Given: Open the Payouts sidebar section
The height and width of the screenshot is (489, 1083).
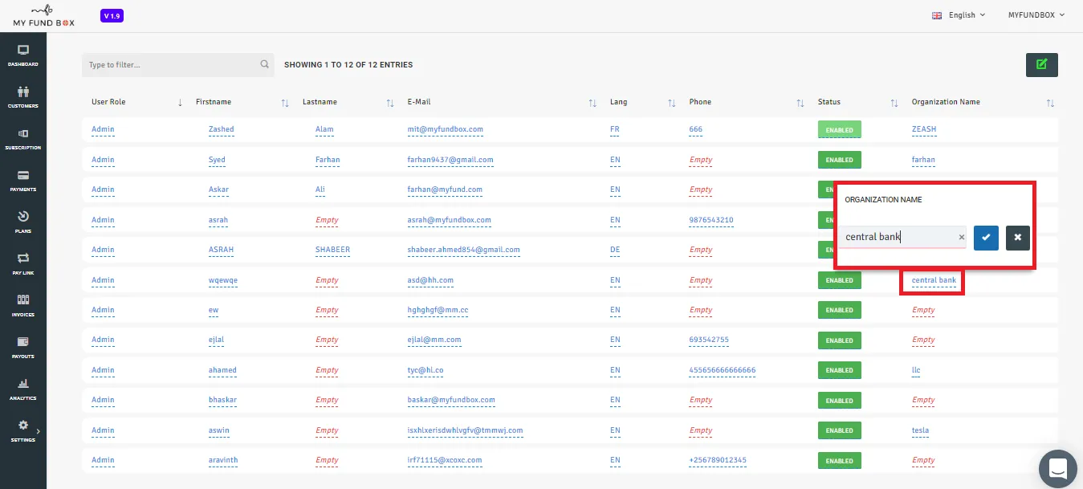Looking at the screenshot, I should [23, 347].
